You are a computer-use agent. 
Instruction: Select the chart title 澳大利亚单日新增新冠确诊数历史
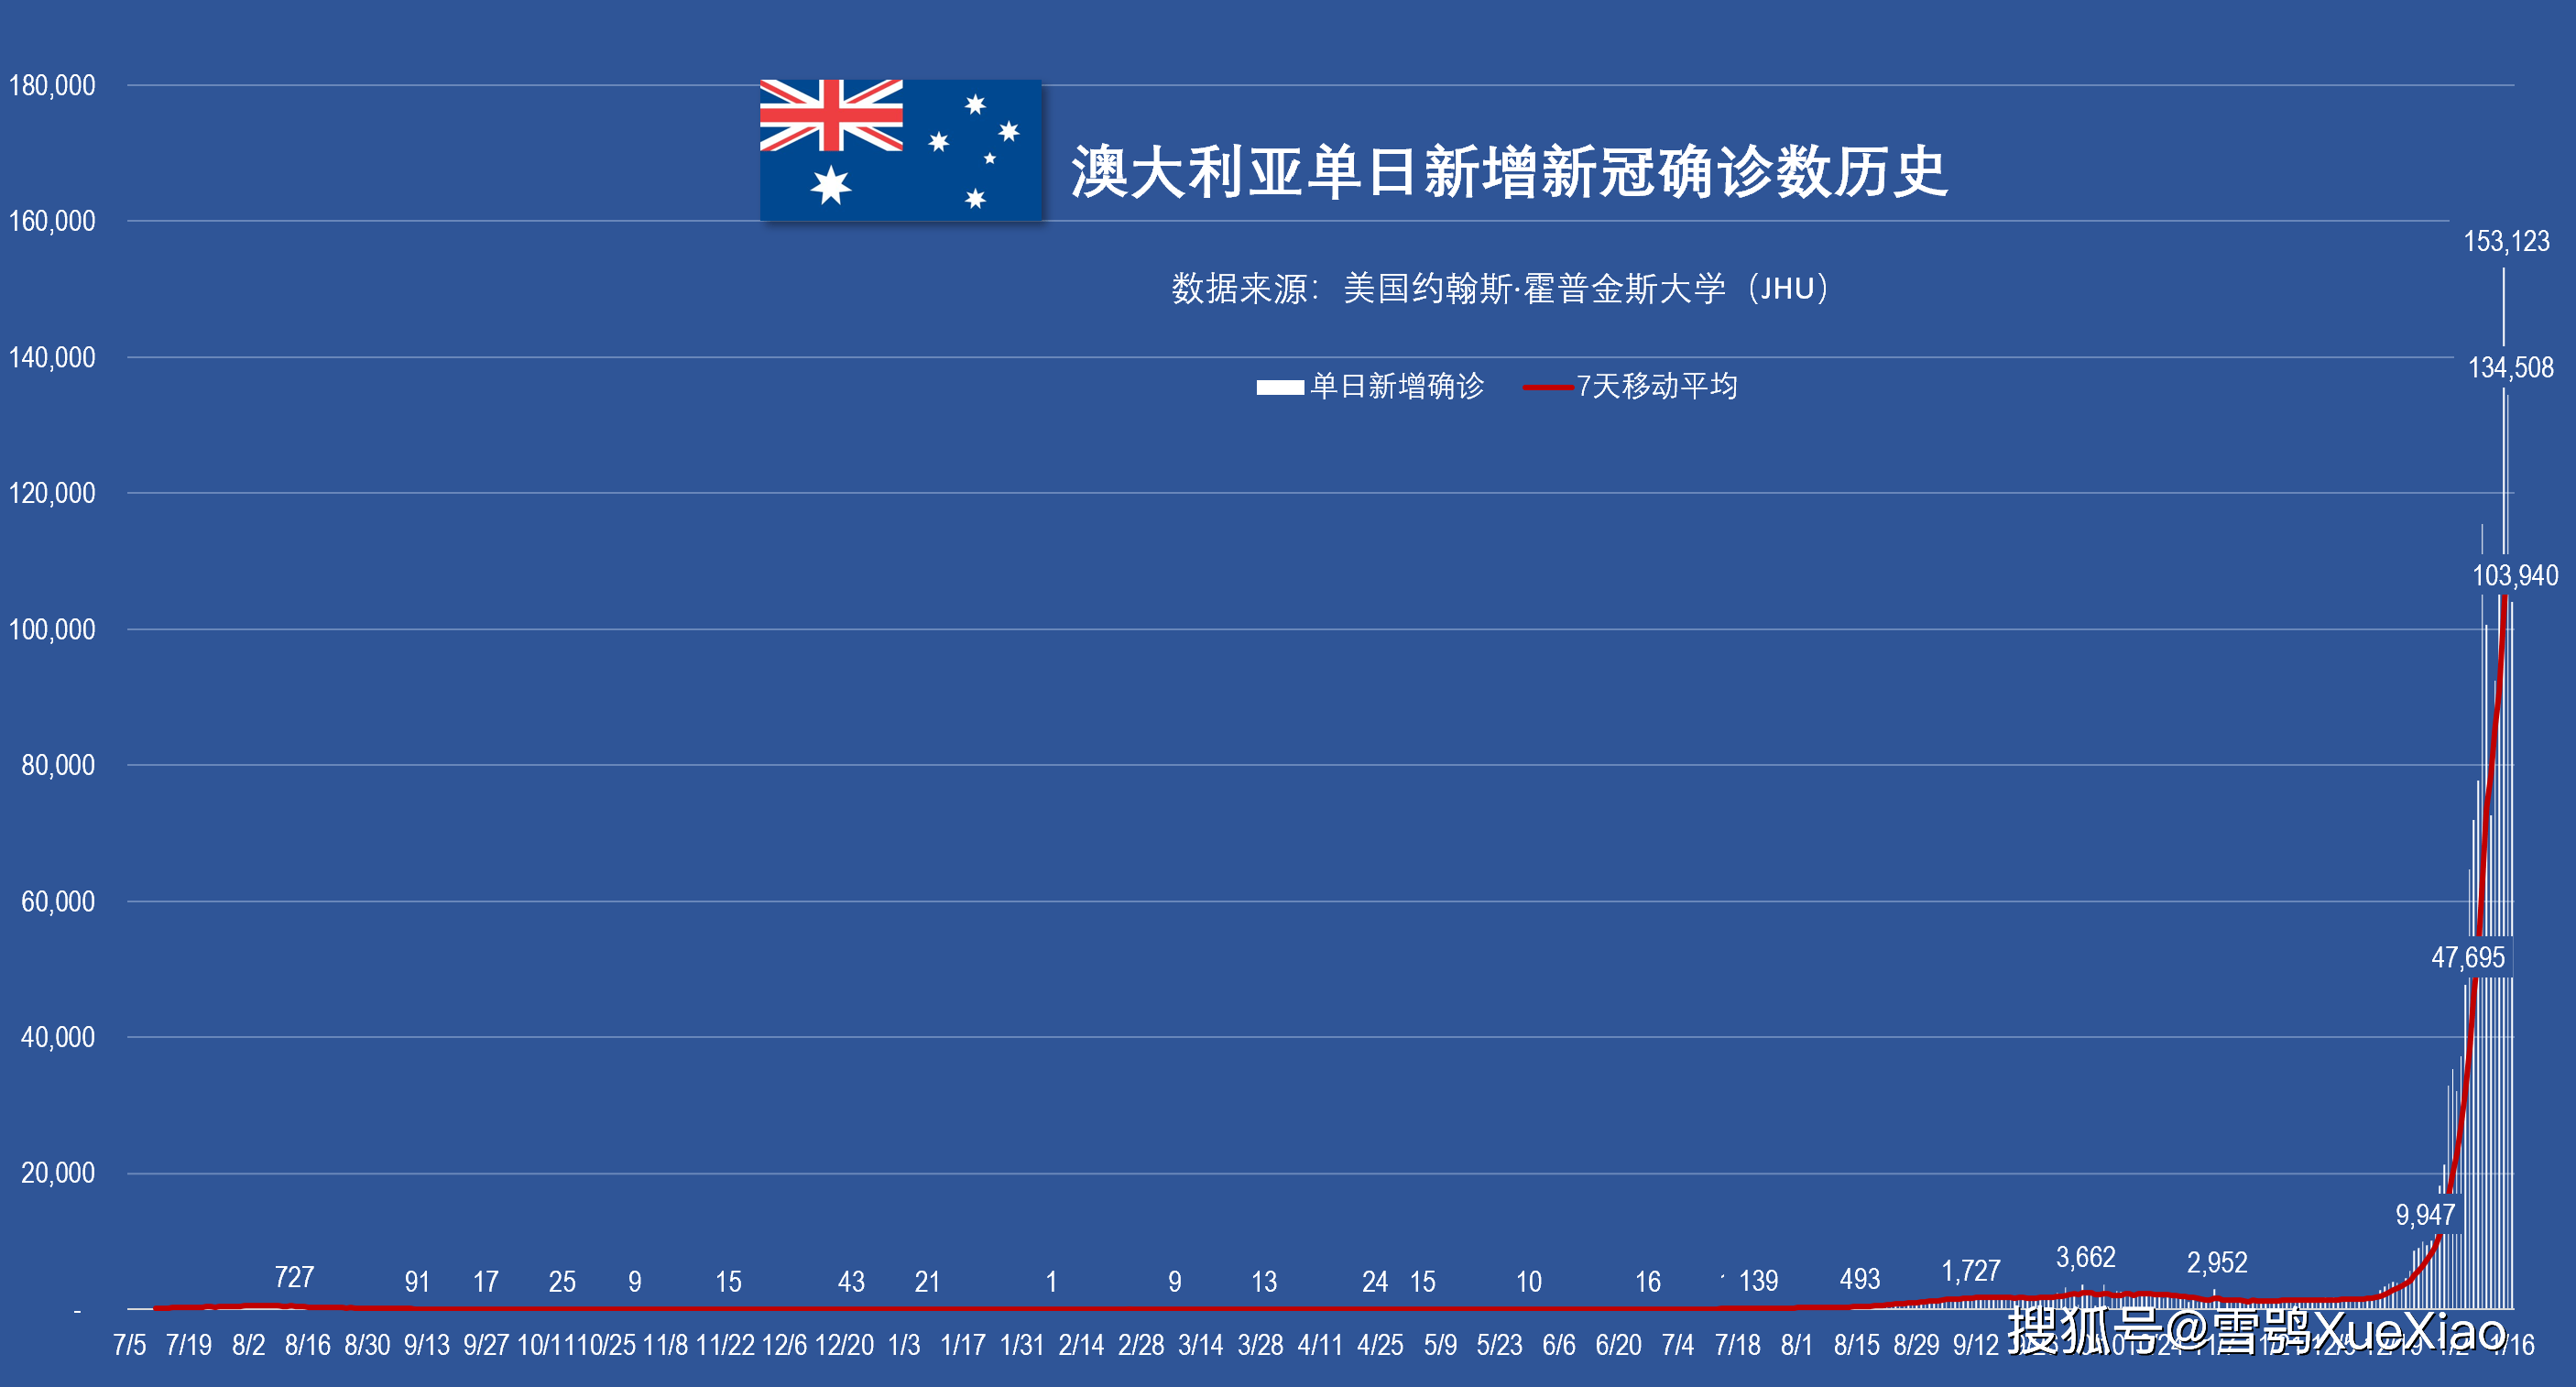pyautogui.click(x=1509, y=171)
